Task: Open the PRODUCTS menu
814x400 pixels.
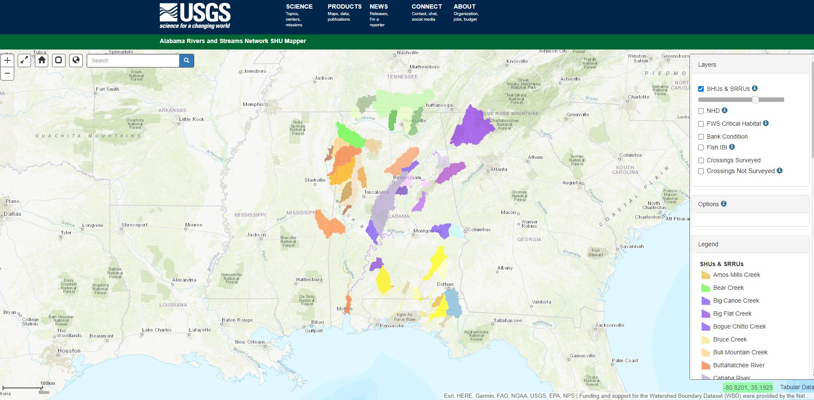Action: click(x=344, y=6)
